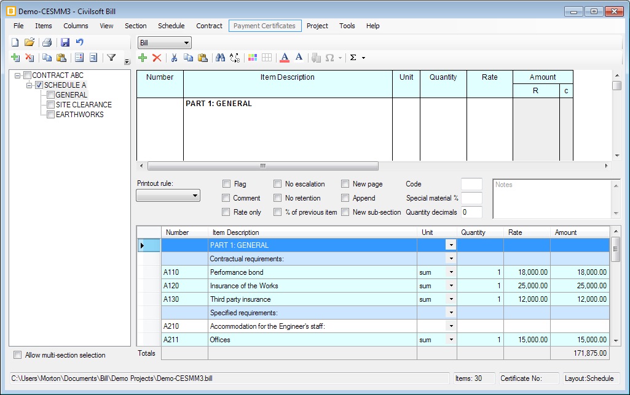This screenshot has height=395, width=630.
Task: Check the New page option
Action: coord(345,183)
